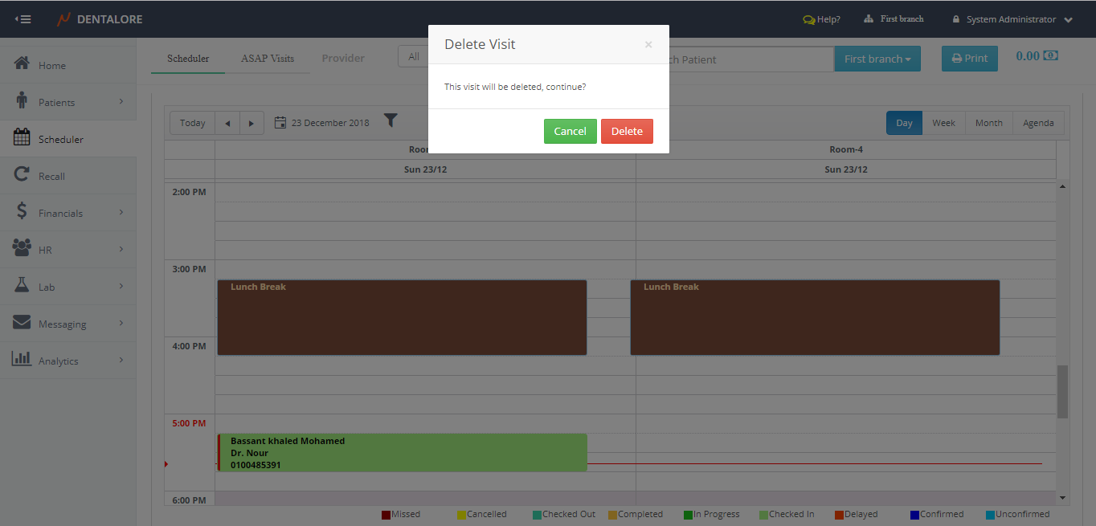1096x526 pixels.
Task: Select the Provider tab
Action: (x=343, y=59)
